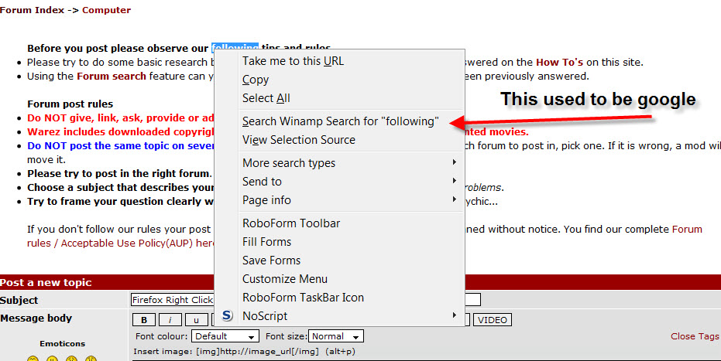Screen dimensions: 721x361
Task: Open the Forum search link
Action: 112,76
